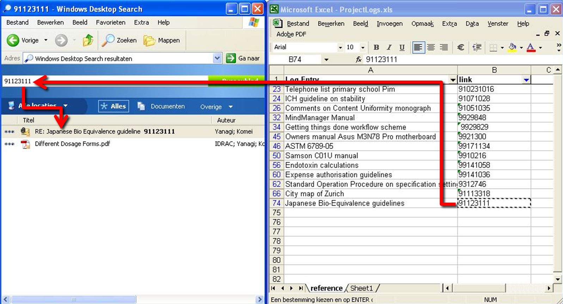The height and width of the screenshot is (304, 563).
Task: Click the search query field showing 91123111
Action: tap(105, 81)
